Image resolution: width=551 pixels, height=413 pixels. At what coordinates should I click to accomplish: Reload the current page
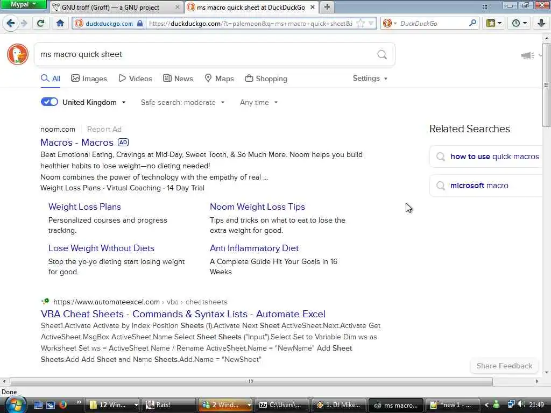coord(41,24)
